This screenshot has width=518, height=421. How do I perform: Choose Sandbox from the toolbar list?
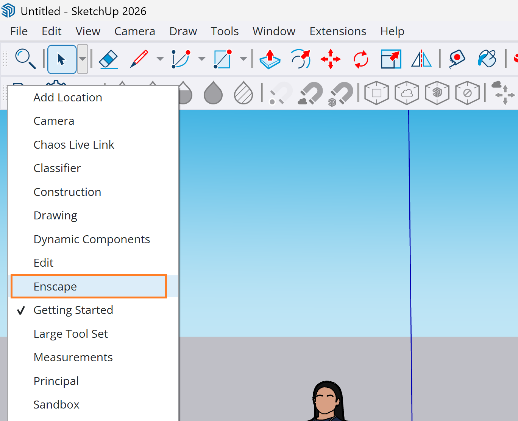[x=93, y=405]
